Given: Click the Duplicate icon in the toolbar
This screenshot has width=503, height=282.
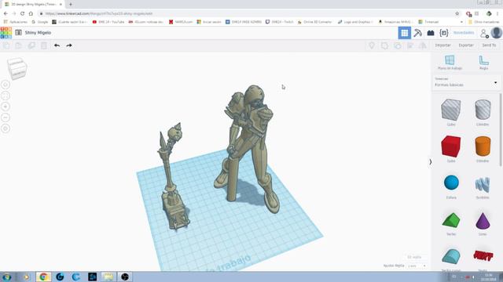Looking at the screenshot, I should coord(31,45).
